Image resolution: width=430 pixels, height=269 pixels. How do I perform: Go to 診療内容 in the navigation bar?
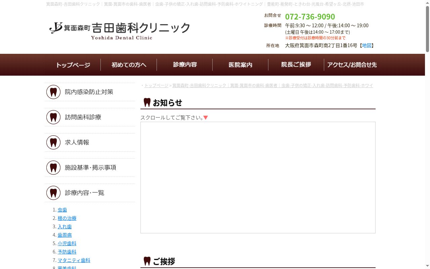(185, 65)
